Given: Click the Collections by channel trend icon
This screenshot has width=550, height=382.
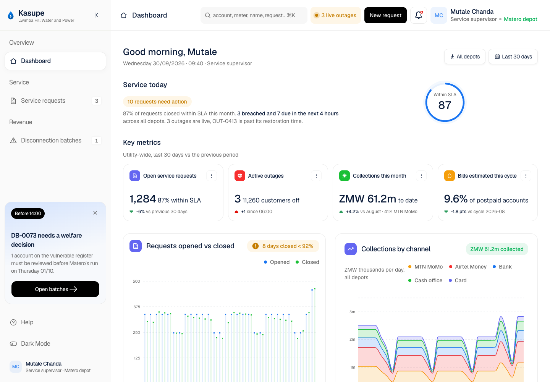Looking at the screenshot, I should point(351,249).
